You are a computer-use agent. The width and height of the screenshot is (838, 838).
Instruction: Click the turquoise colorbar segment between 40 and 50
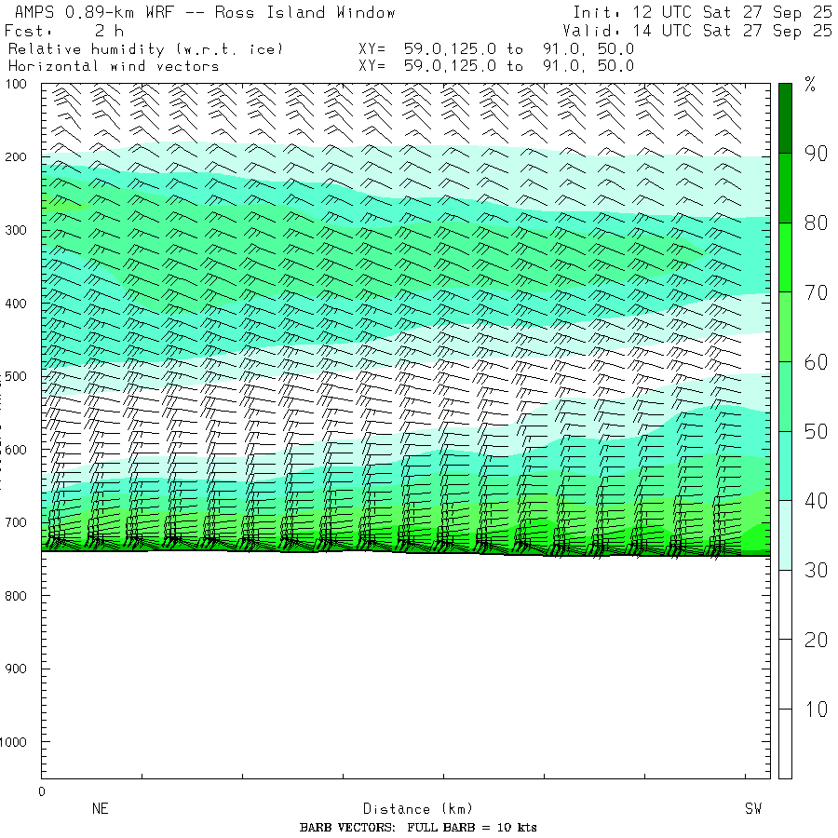[785, 466]
